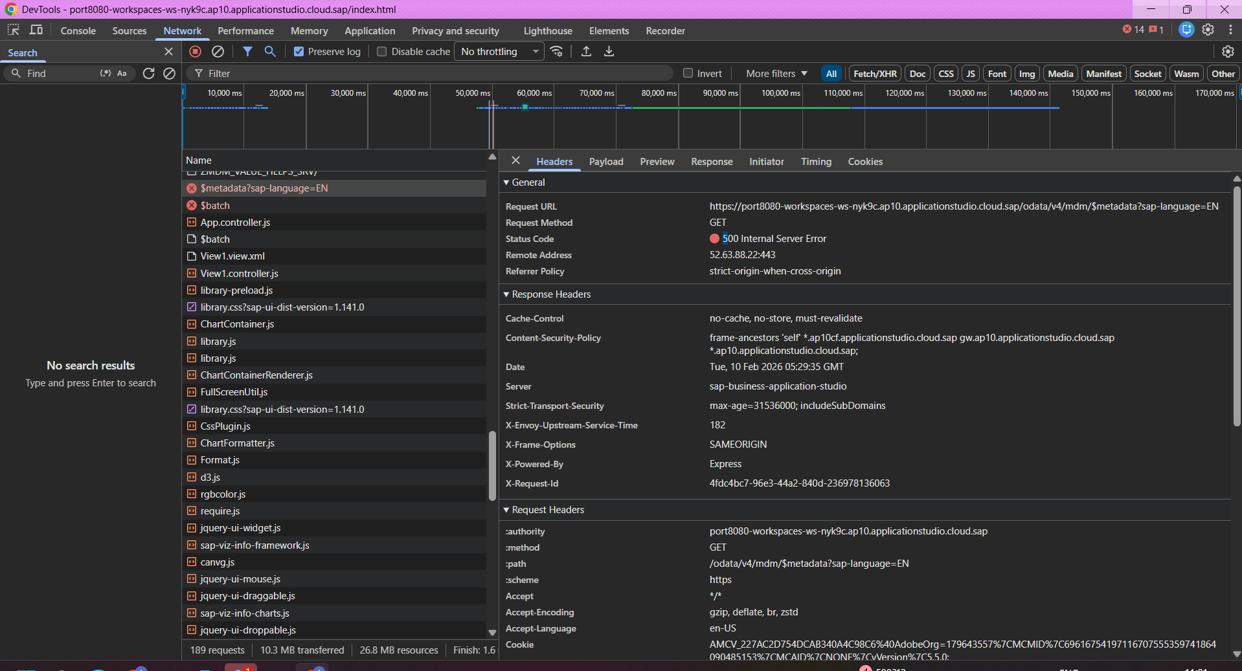The height and width of the screenshot is (671, 1242).
Task: Open the Payload tab
Action: tap(605, 162)
